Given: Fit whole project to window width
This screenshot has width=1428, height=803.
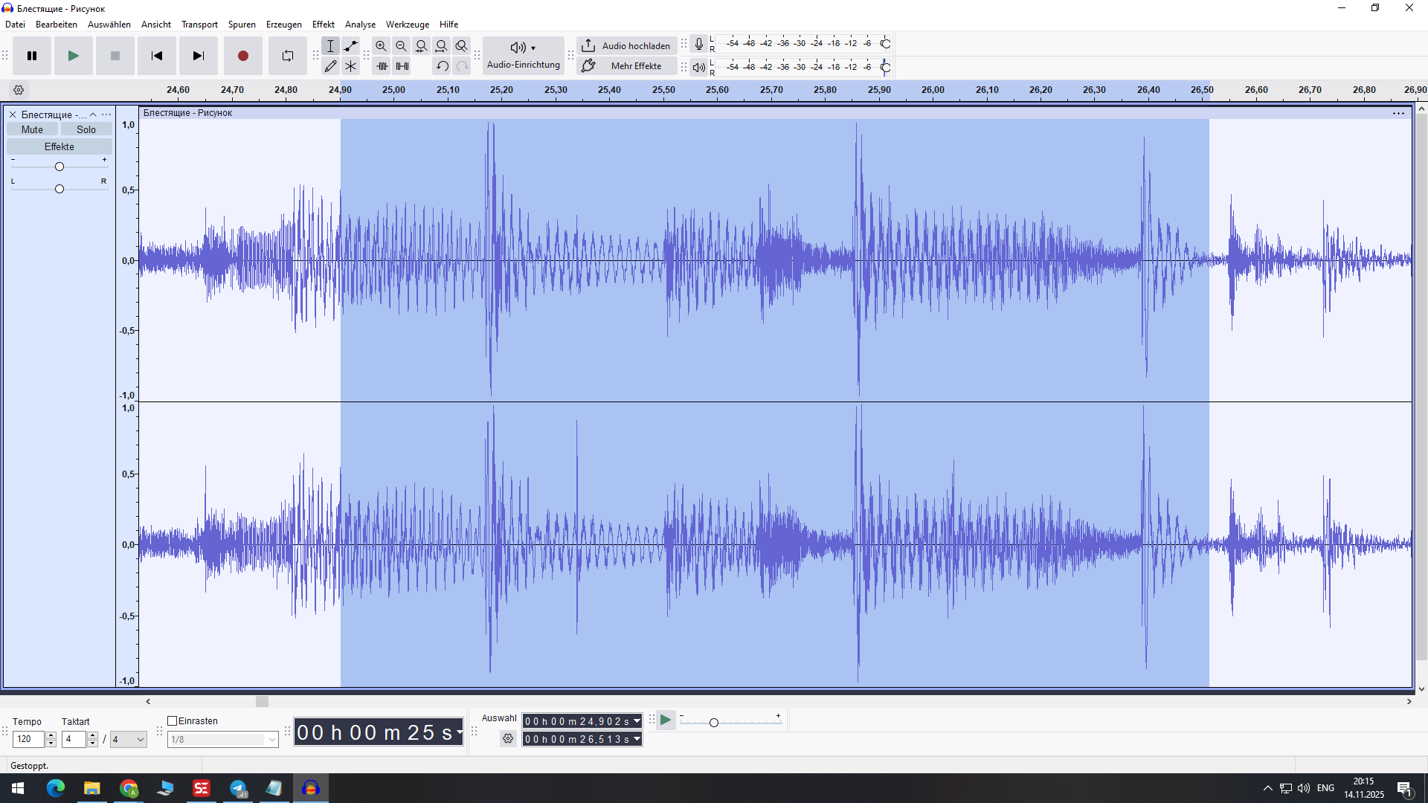Looking at the screenshot, I should click(442, 46).
